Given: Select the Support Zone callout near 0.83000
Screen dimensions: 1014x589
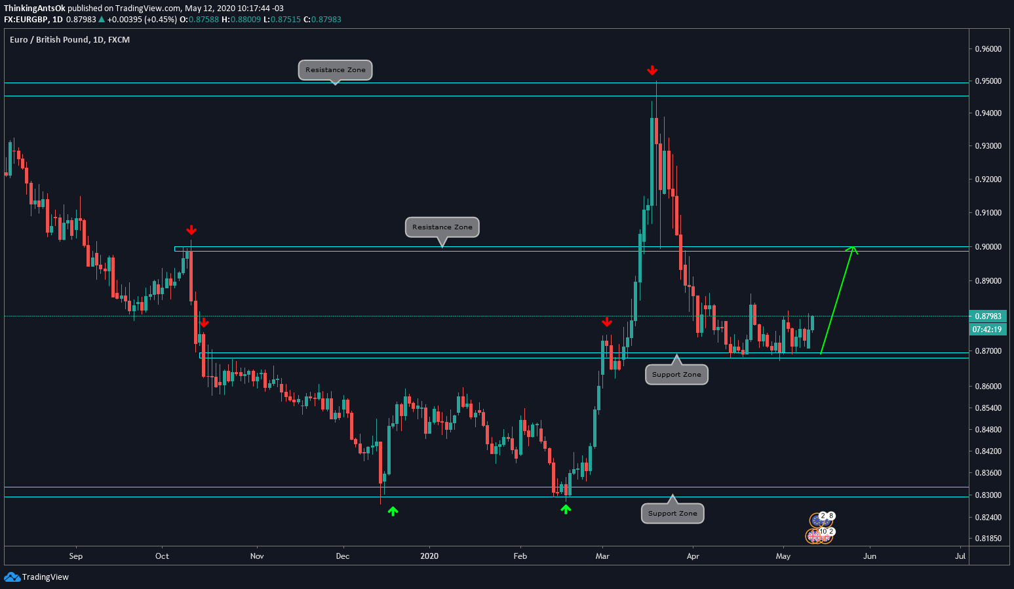Looking at the screenshot, I should click(673, 514).
